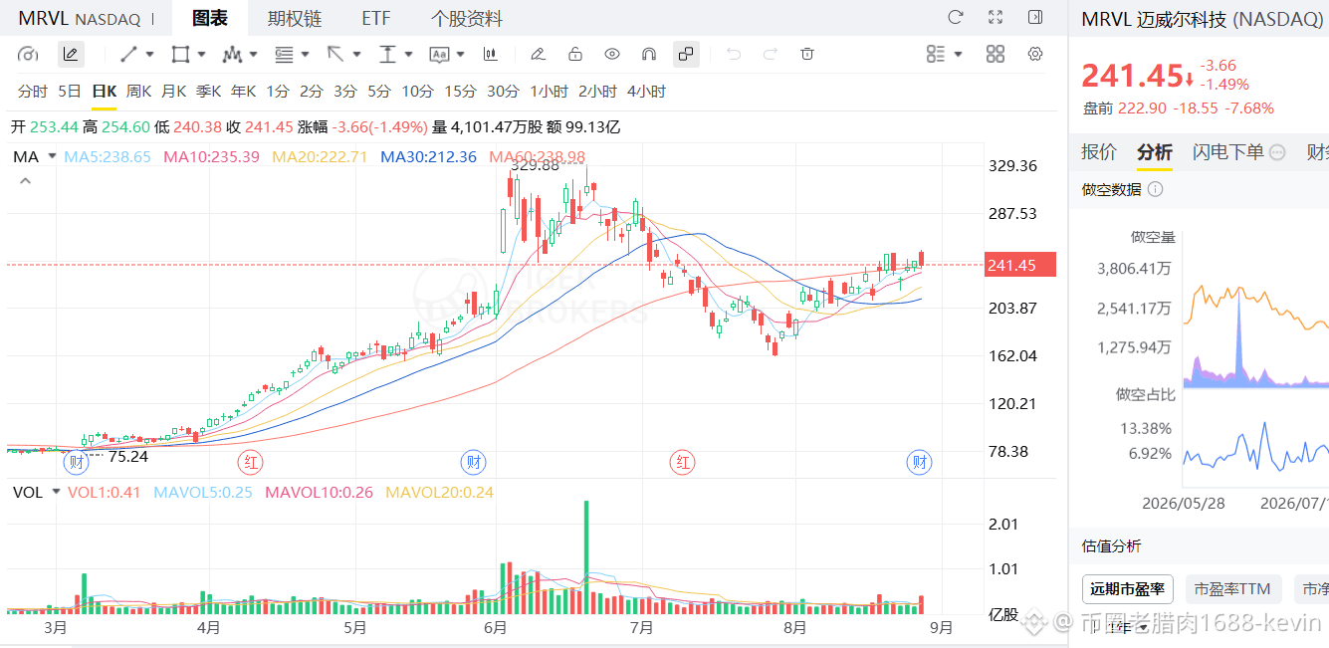The width and height of the screenshot is (1329, 648).
Task: Open the 期权链 tab
Action: (x=295, y=18)
